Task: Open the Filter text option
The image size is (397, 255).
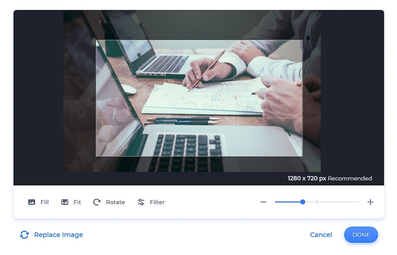Action: [157, 202]
